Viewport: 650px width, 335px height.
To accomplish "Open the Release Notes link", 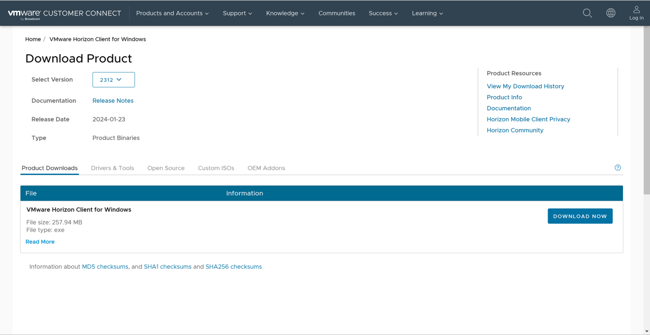I will (x=113, y=101).
